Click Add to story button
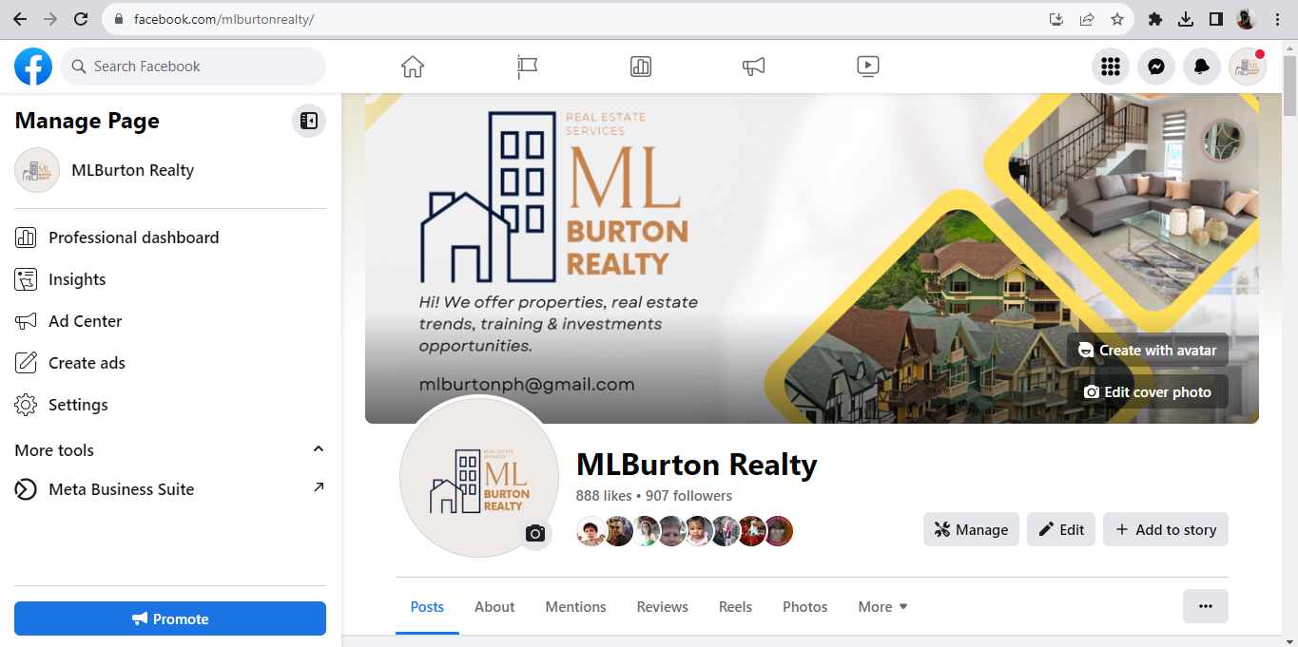This screenshot has height=647, width=1298. (x=1166, y=529)
